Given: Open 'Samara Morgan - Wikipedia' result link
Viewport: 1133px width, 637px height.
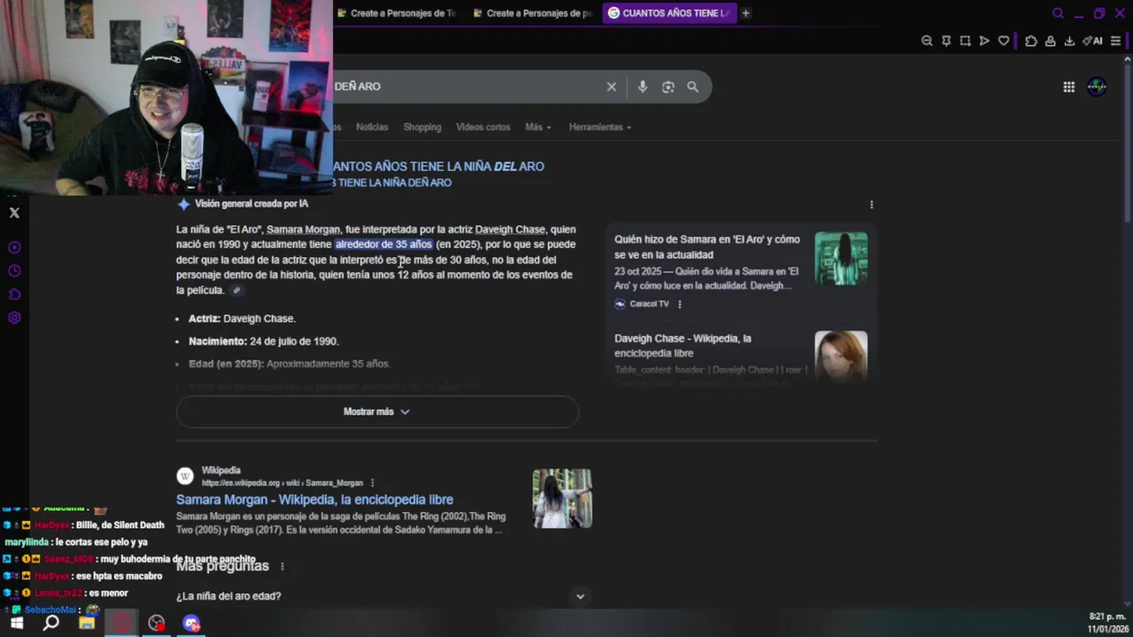Looking at the screenshot, I should coord(314,500).
